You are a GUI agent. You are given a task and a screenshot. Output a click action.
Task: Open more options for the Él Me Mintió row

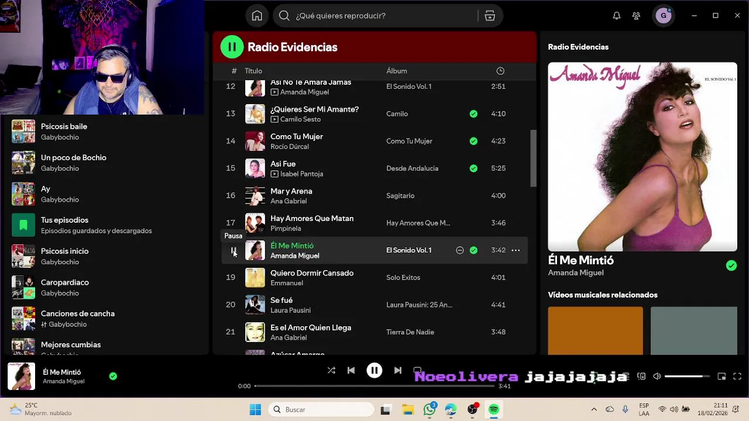point(516,250)
